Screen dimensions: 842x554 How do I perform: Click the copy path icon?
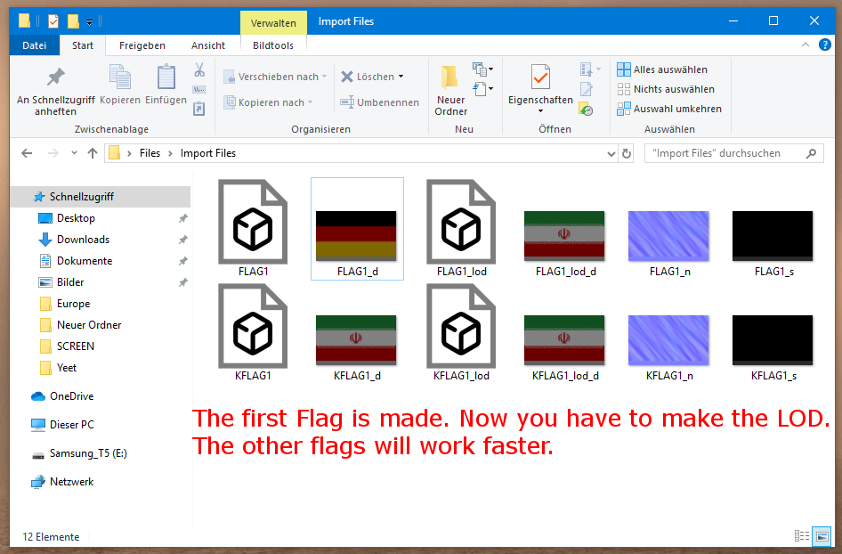click(199, 90)
